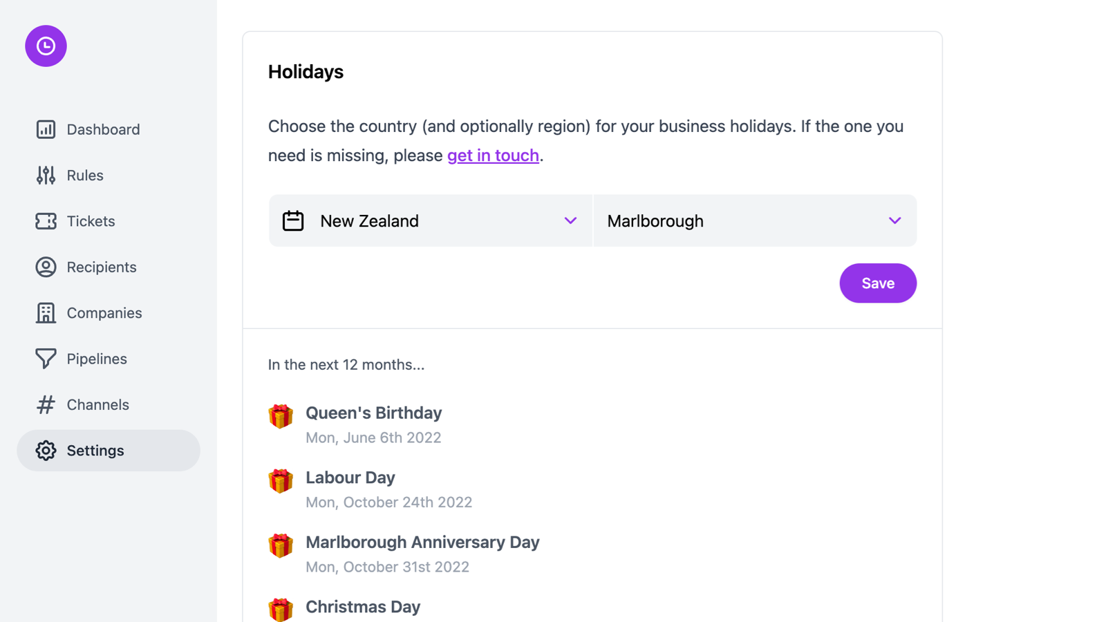Click the calendar icon beside New Zealand
Image resolution: width=1106 pixels, height=622 pixels.
tap(292, 220)
